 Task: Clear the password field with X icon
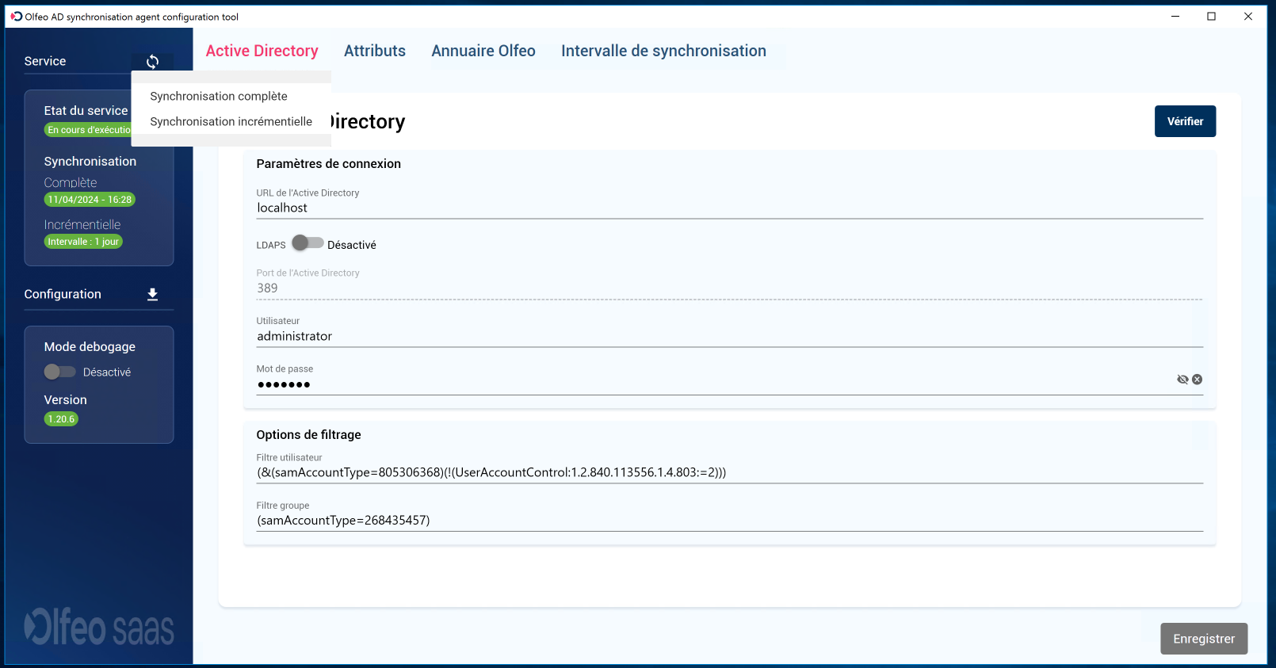(1198, 380)
